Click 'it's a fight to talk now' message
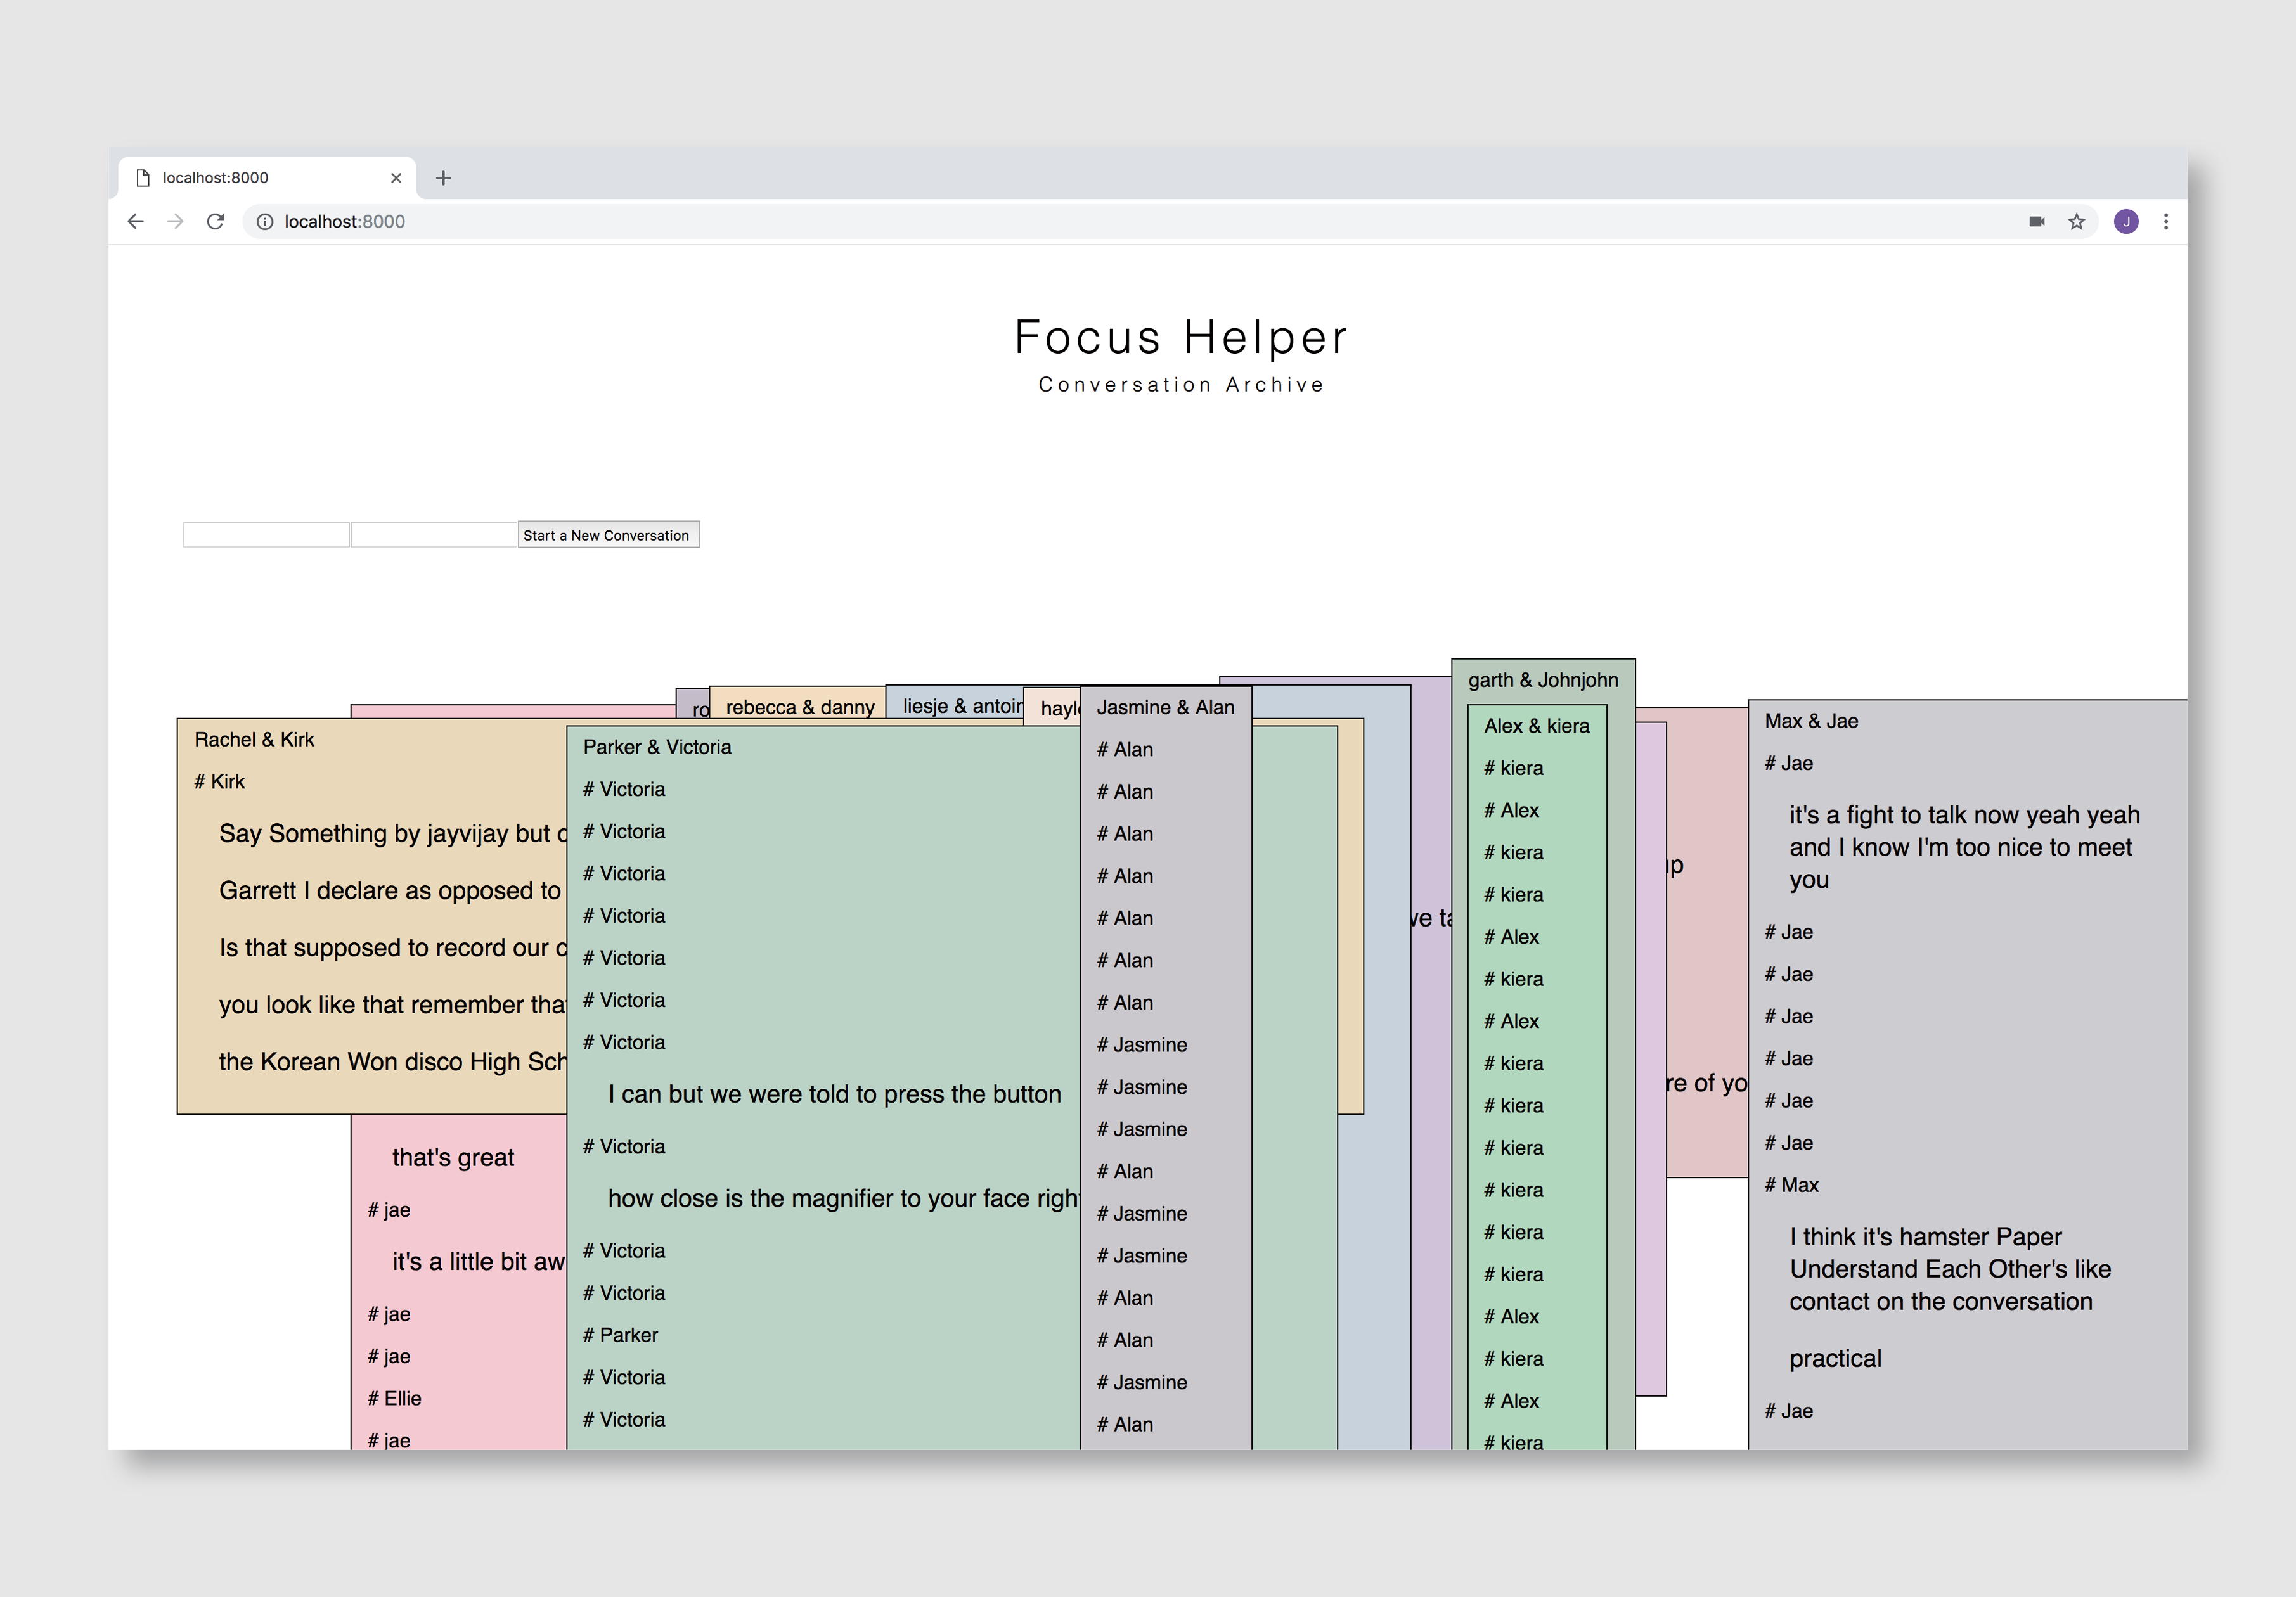 [x=1964, y=847]
